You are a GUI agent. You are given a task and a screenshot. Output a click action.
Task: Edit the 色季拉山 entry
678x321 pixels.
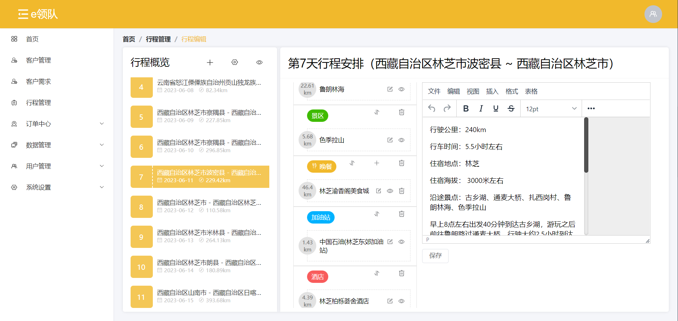[390, 140]
